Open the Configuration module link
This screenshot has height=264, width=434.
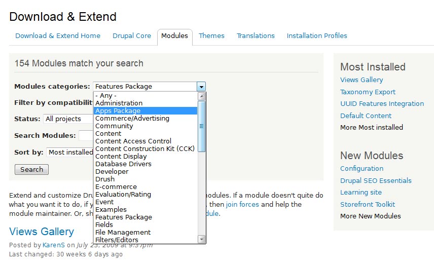pos(362,169)
